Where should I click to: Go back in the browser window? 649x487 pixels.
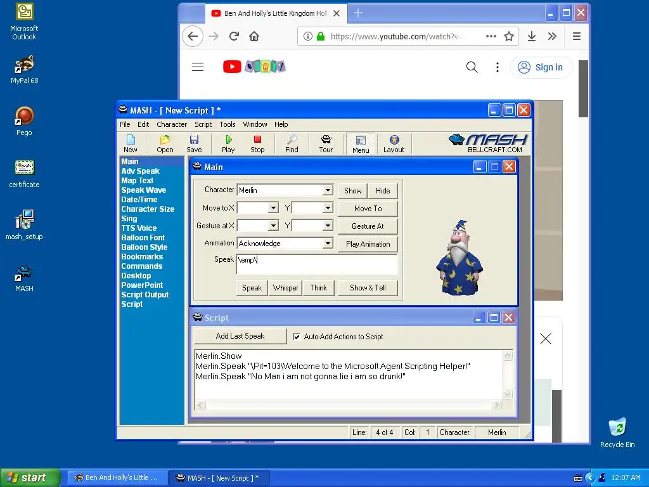point(193,36)
